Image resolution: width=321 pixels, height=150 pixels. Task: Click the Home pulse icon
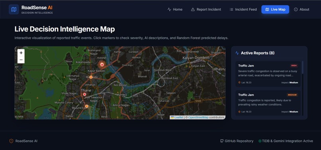[x=169, y=10]
